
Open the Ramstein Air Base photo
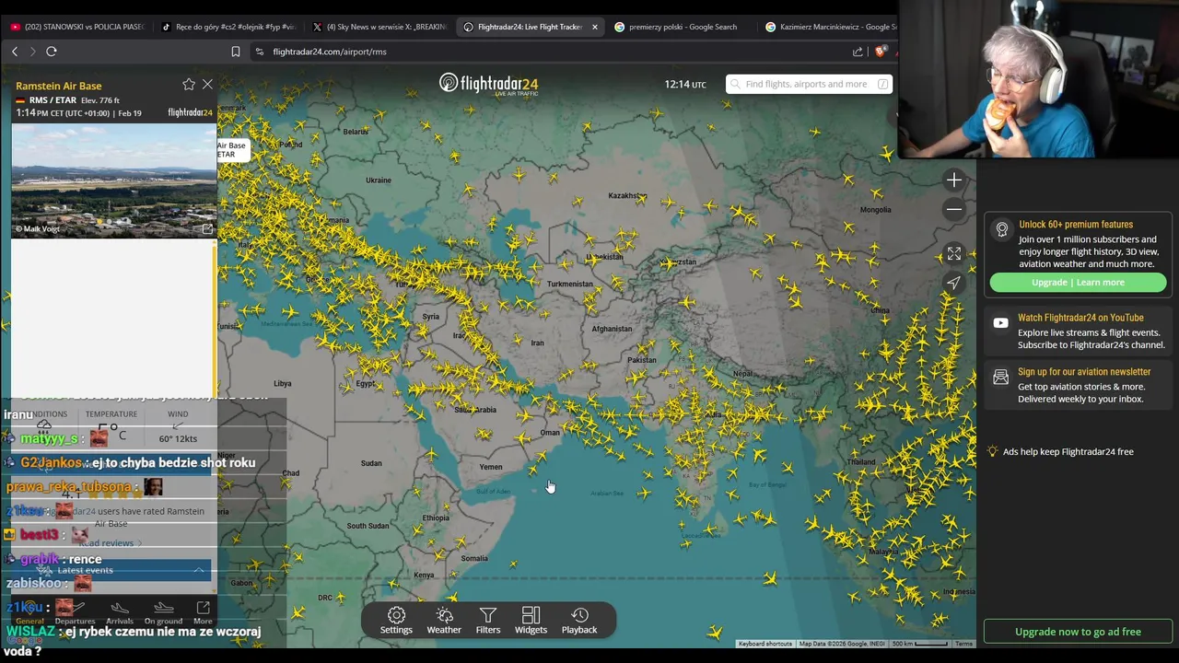click(114, 180)
